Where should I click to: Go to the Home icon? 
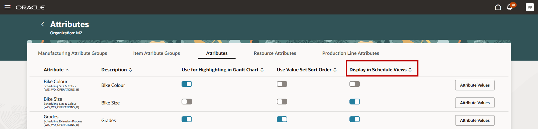click(498, 7)
